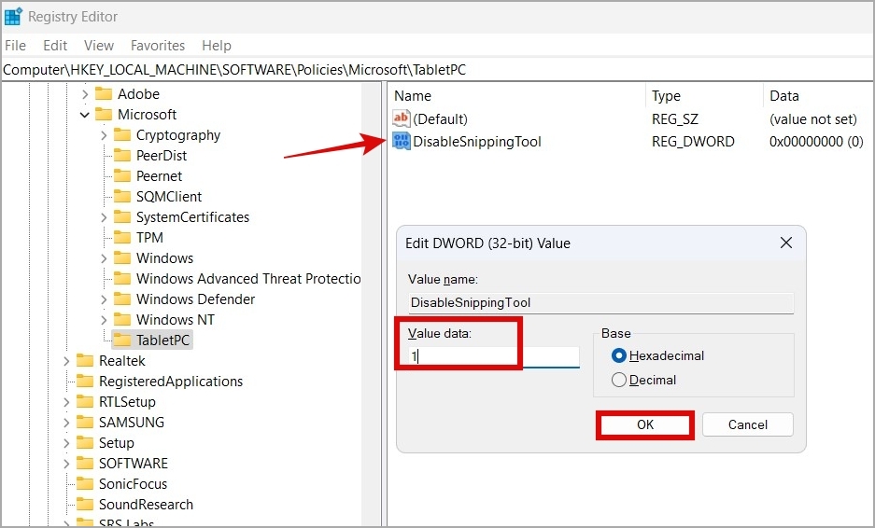Click the Windows Defender folder icon

tap(121, 299)
